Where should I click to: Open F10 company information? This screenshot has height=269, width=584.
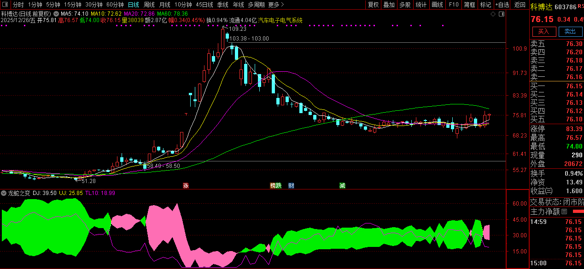(x=454, y=5)
